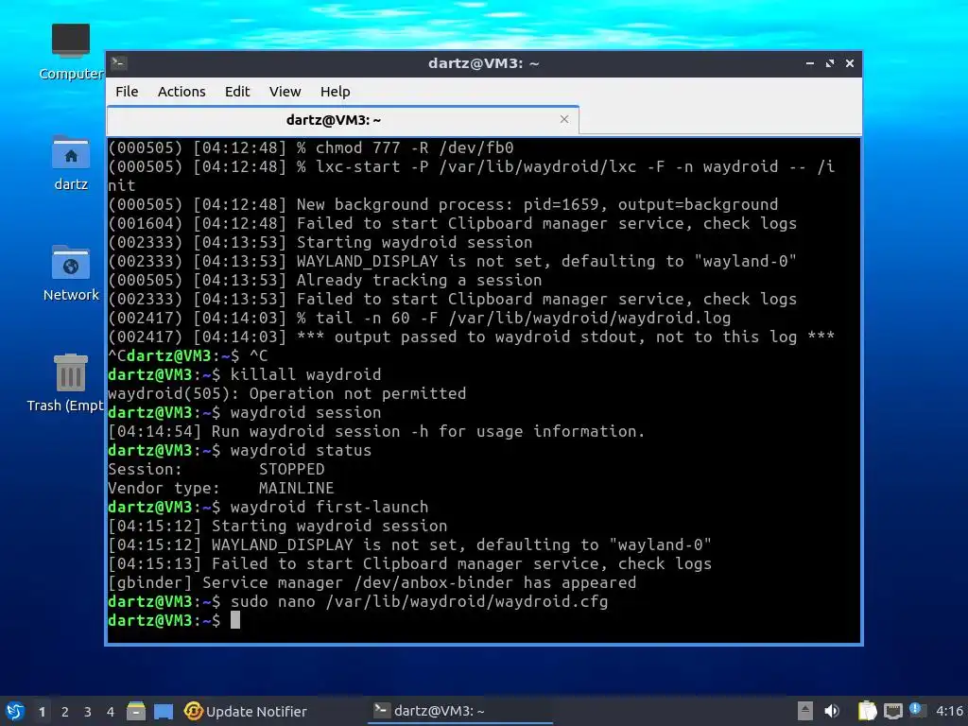The height and width of the screenshot is (726, 968).
Task: Open the file manager from the taskbar
Action: (136, 711)
